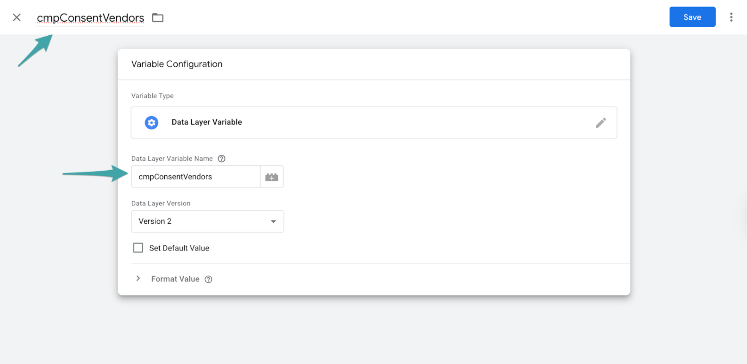
Task: Select the Data Layer Variable type box
Action: pos(374,122)
